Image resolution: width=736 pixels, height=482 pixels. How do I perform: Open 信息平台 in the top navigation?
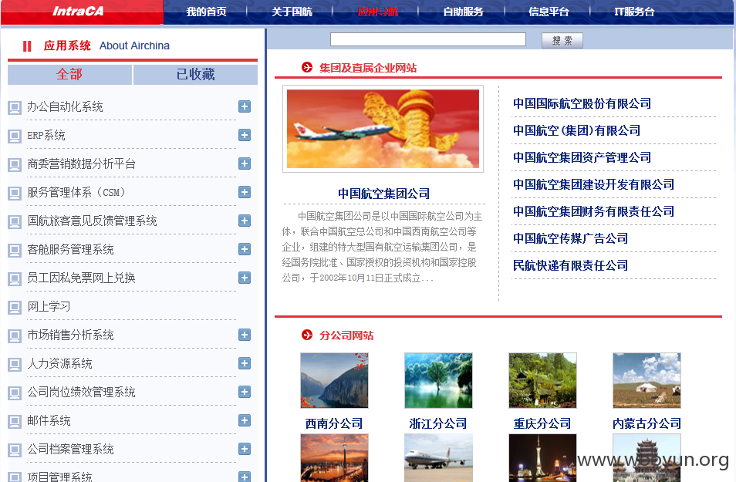pos(549,12)
